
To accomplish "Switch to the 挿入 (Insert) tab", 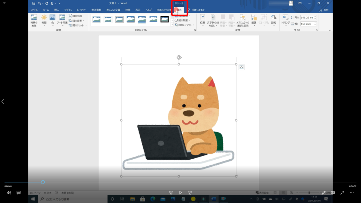I will click(x=56, y=10).
